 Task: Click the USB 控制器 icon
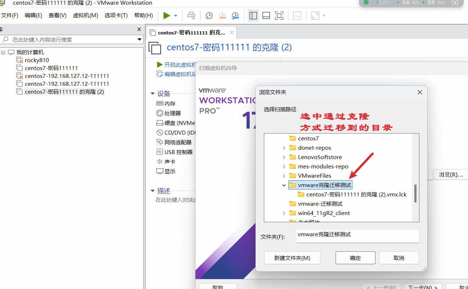coord(160,152)
